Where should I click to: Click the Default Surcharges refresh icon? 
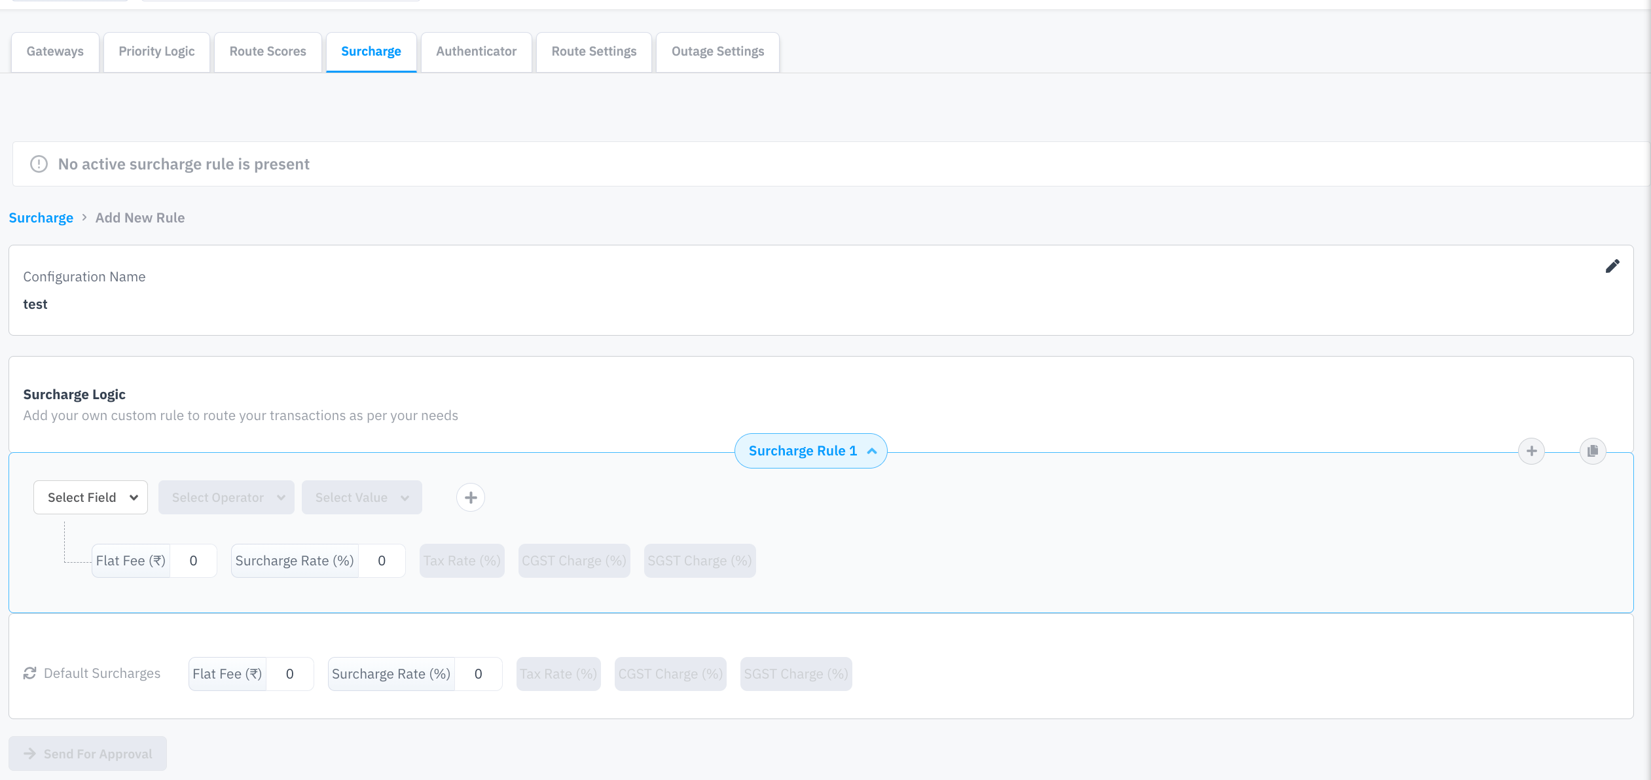pos(29,673)
